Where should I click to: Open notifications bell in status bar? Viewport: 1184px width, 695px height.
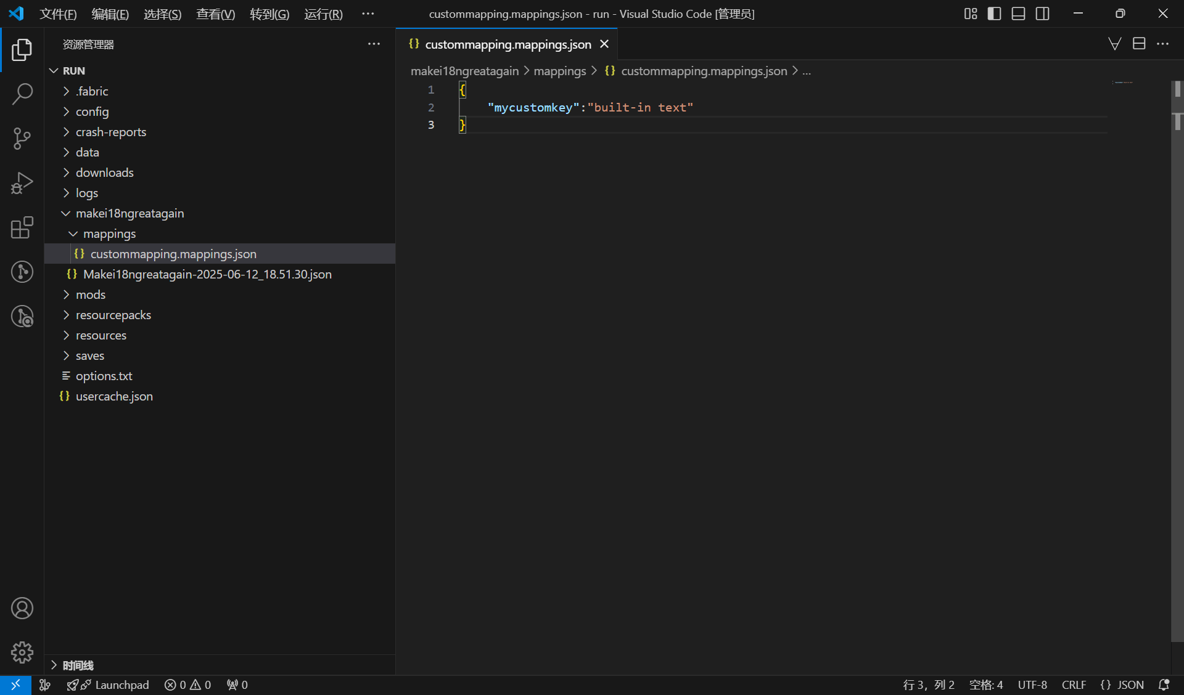1164,685
